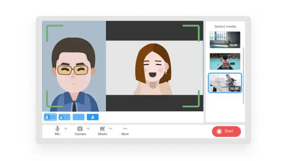Choose the 02:30 laptop desk media thumbnail

pyautogui.click(x=225, y=83)
